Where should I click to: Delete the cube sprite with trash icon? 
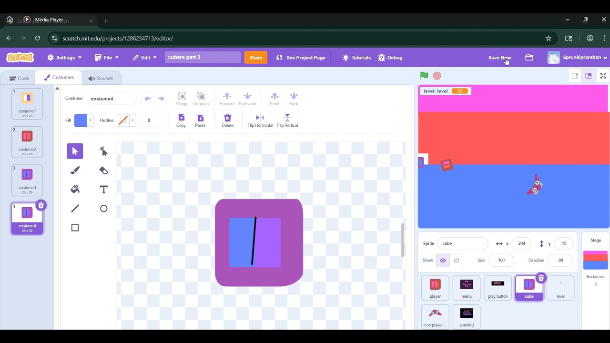[541, 278]
